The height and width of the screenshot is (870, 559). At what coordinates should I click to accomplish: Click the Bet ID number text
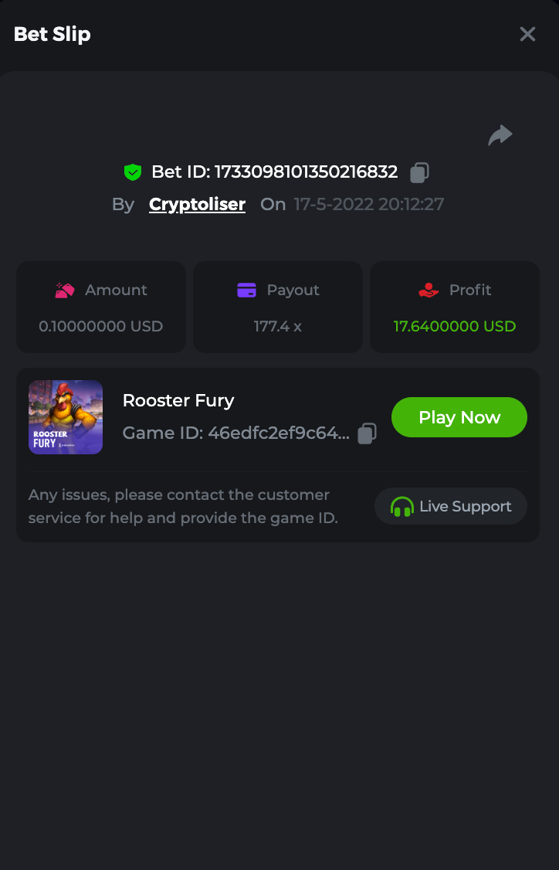point(306,172)
